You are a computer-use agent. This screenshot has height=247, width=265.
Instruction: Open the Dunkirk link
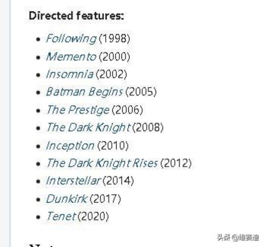(x=67, y=199)
